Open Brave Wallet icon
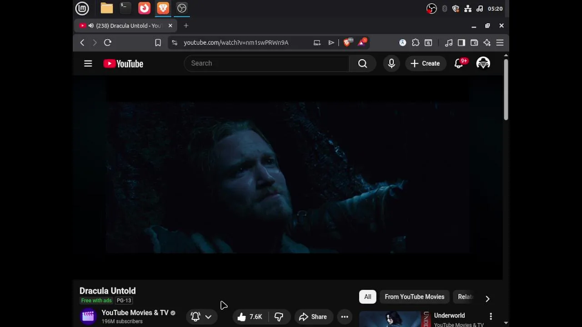 point(474,43)
